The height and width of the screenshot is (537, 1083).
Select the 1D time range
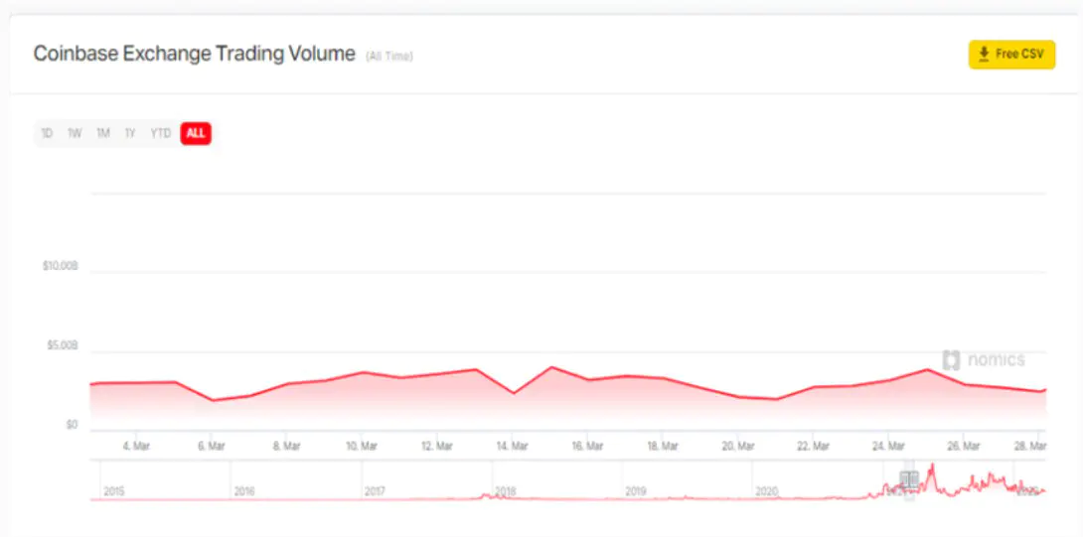coord(47,133)
